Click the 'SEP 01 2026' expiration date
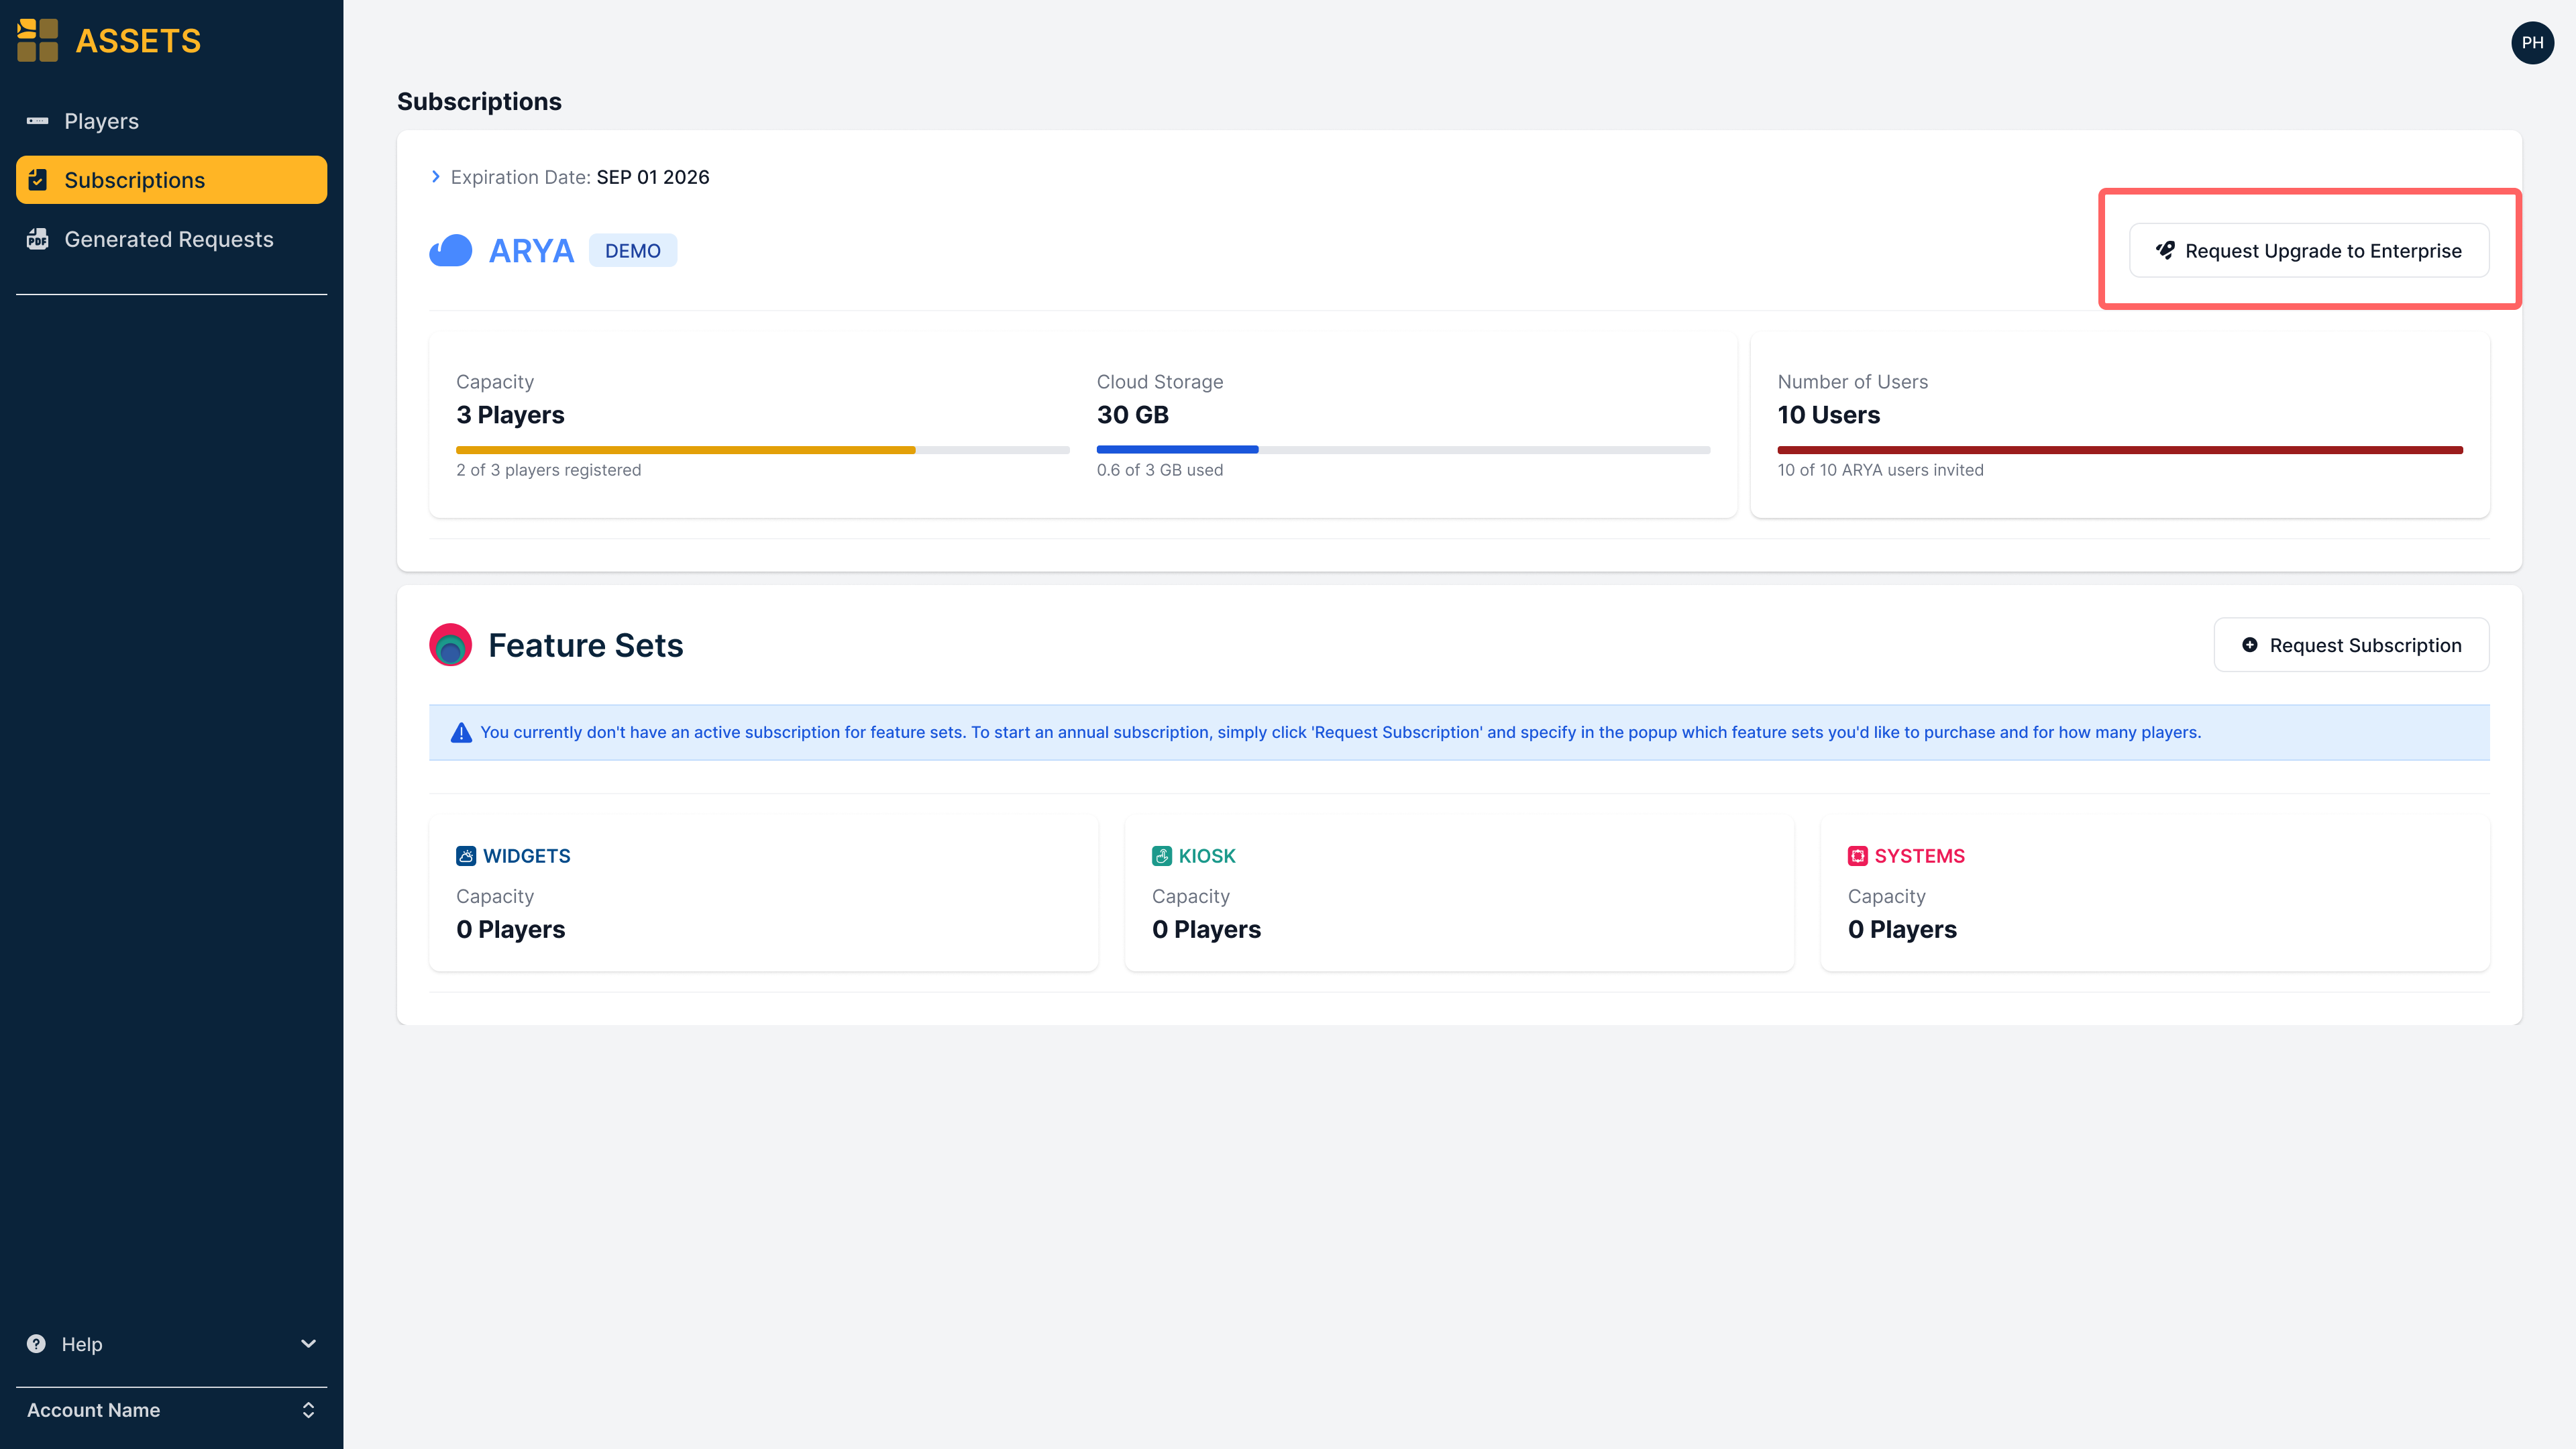Image resolution: width=2576 pixels, height=1449 pixels. point(653,177)
